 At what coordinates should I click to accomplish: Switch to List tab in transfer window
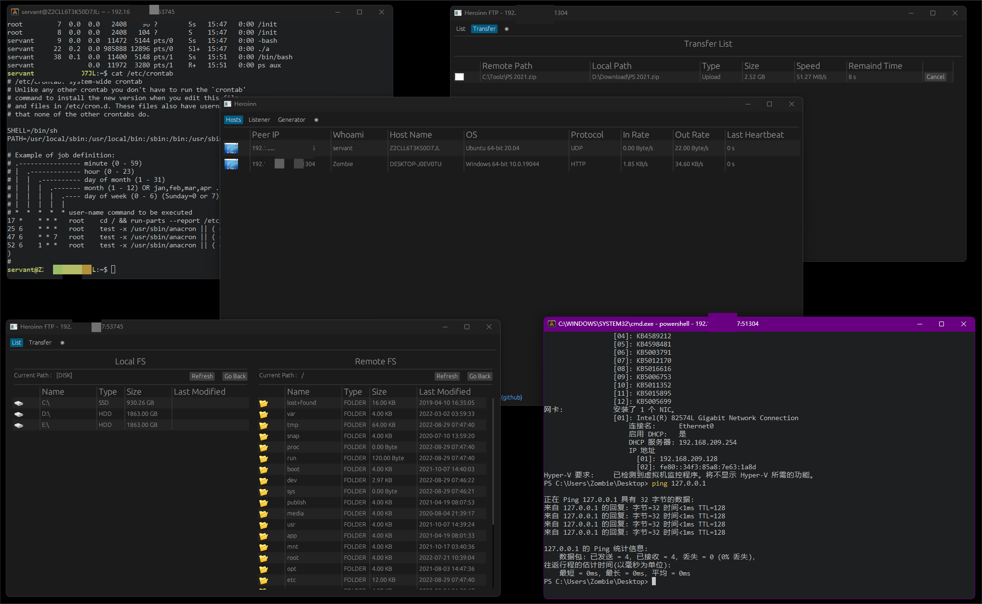461,29
